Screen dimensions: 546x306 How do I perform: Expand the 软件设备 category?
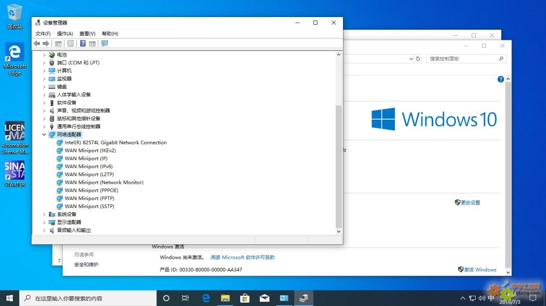[44, 103]
